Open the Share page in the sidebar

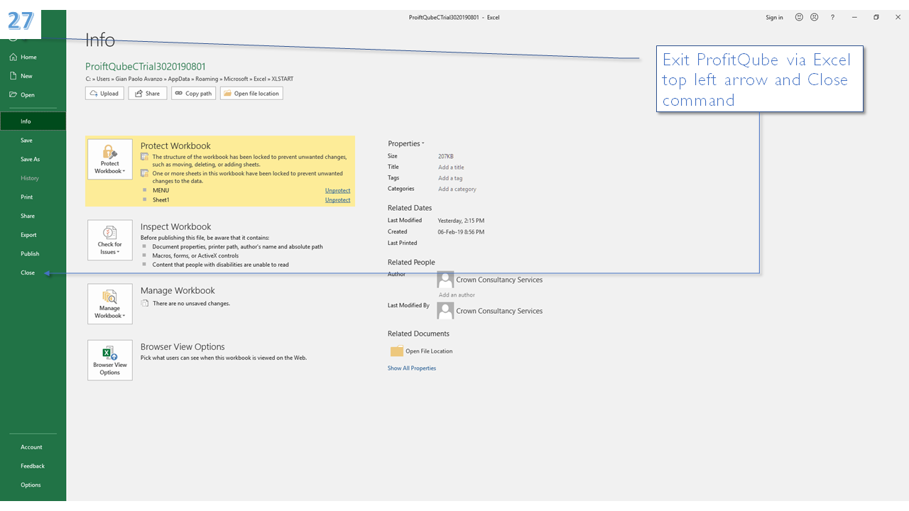point(27,216)
